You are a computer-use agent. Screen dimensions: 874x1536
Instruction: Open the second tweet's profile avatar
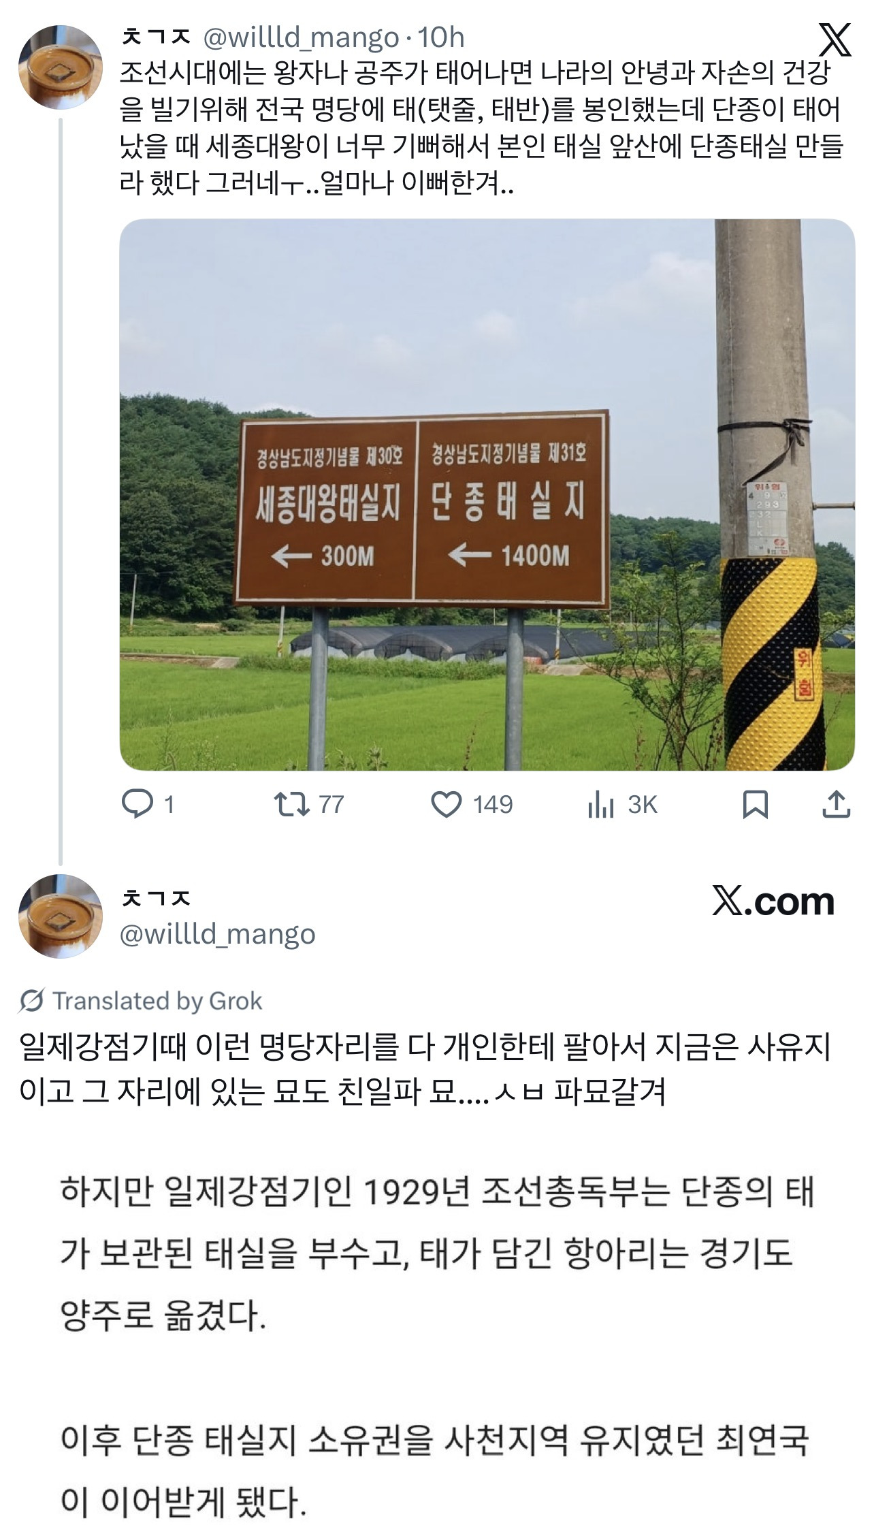pyautogui.click(x=61, y=916)
